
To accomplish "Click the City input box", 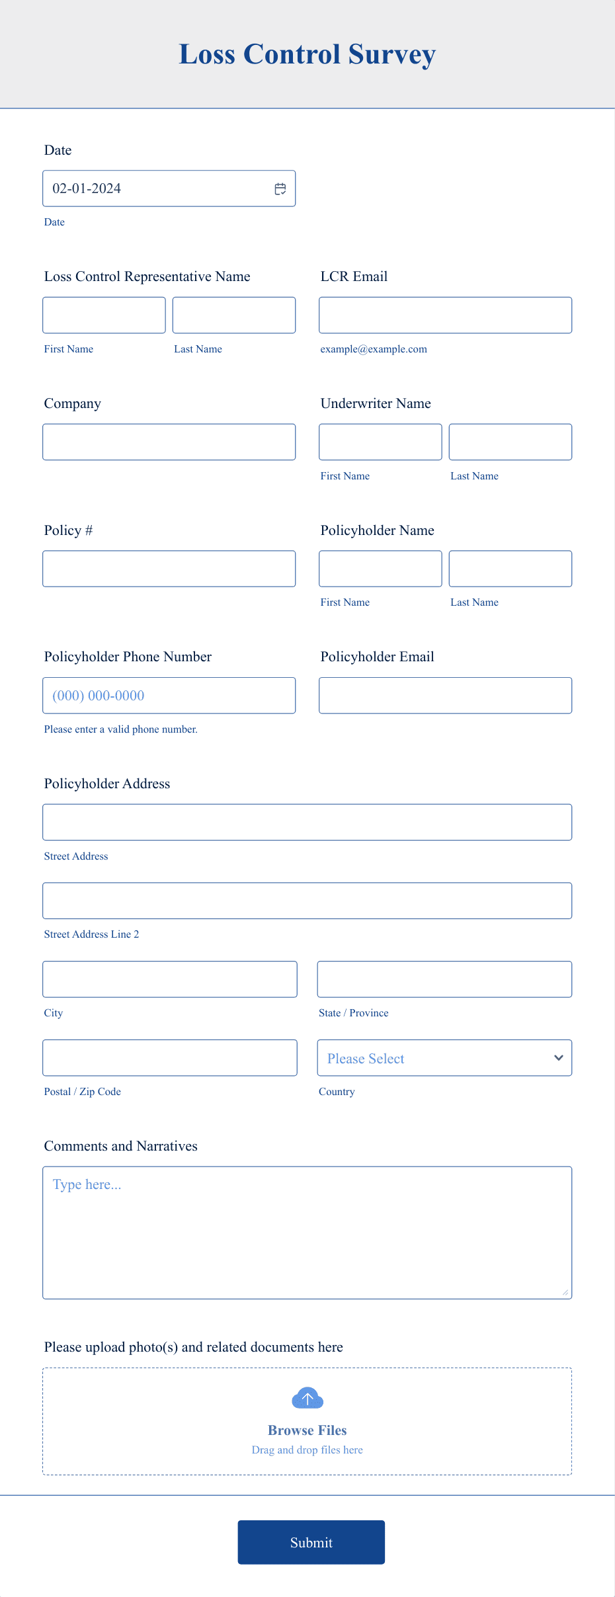I will 169,979.
